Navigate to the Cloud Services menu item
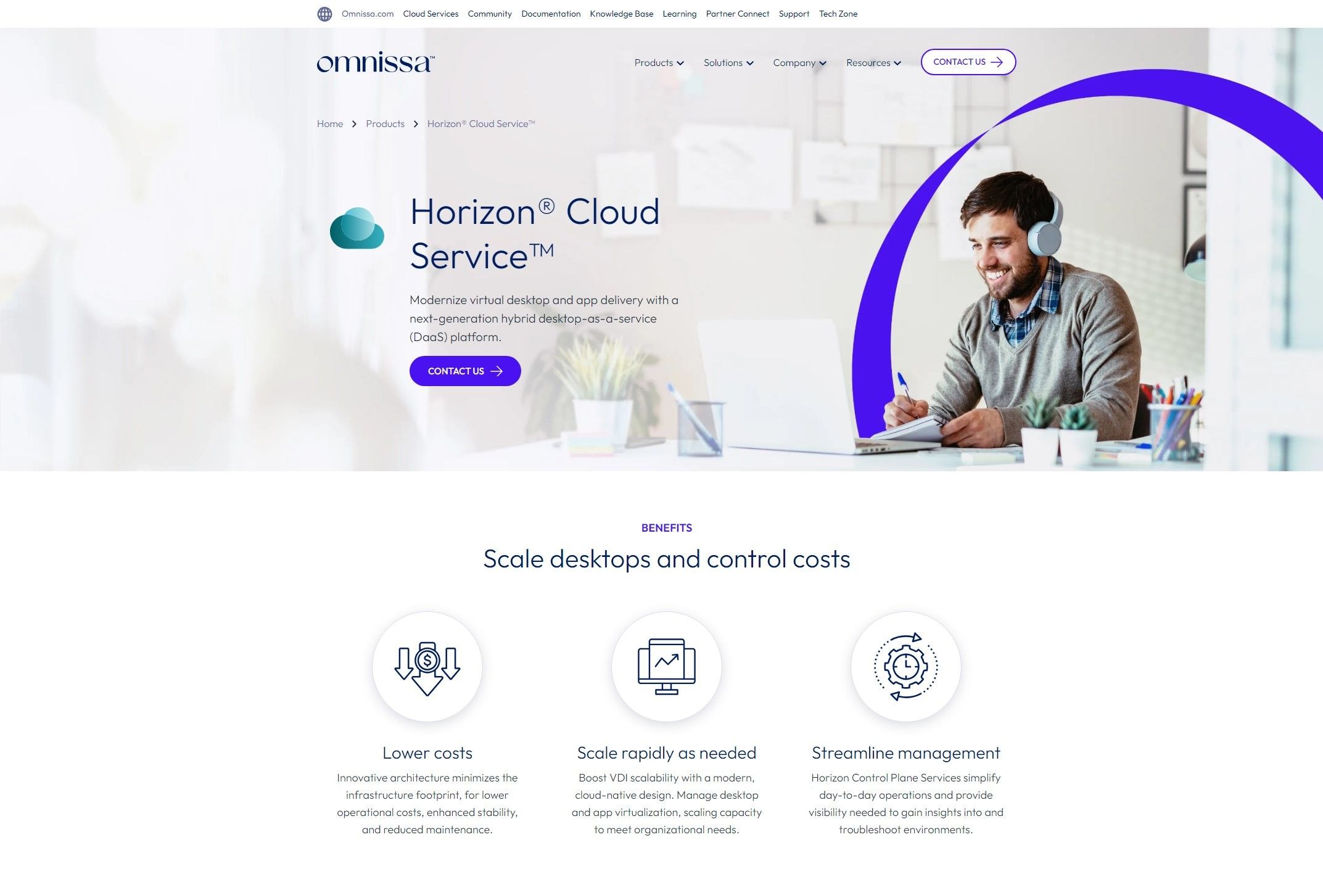 [430, 14]
